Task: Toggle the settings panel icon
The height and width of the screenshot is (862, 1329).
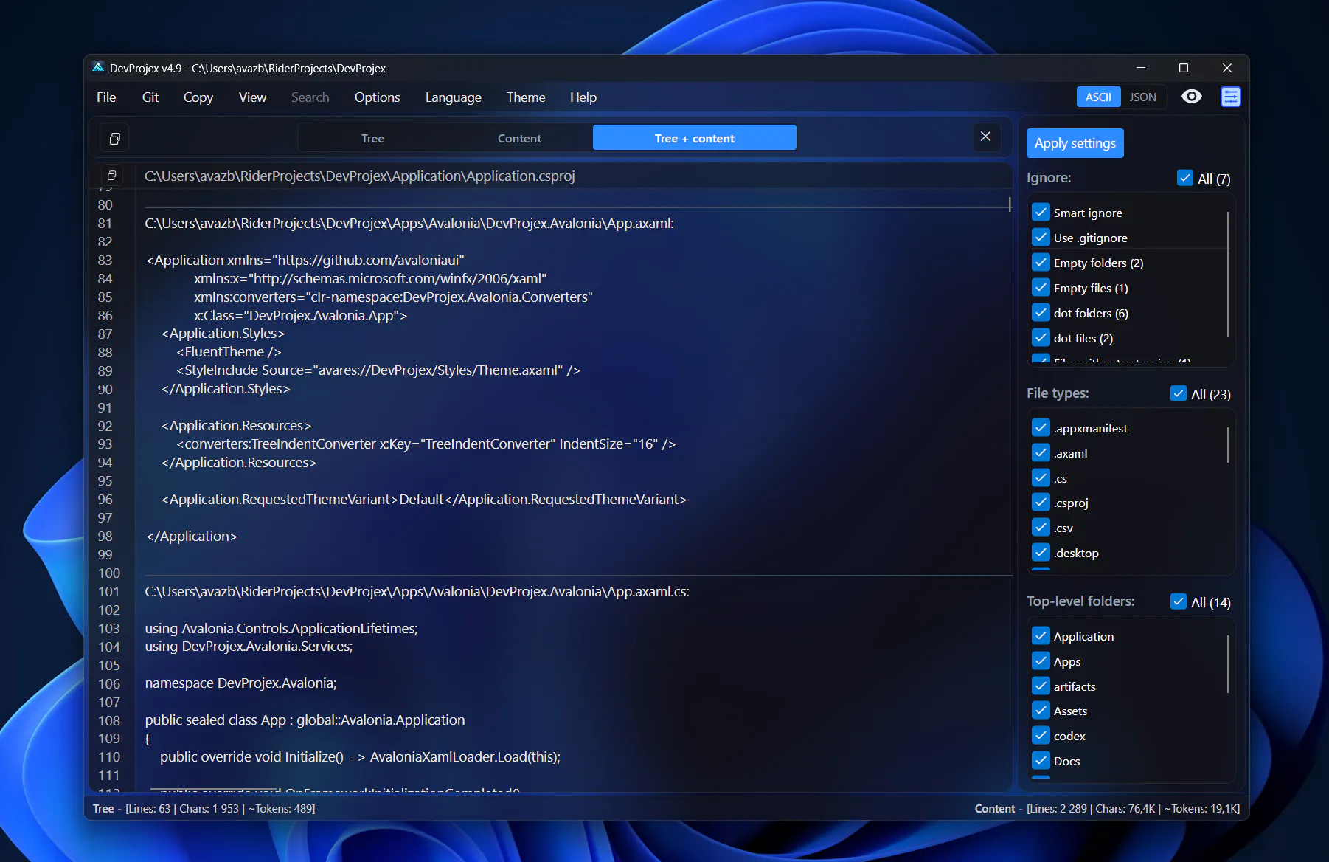Action: coord(1230,97)
